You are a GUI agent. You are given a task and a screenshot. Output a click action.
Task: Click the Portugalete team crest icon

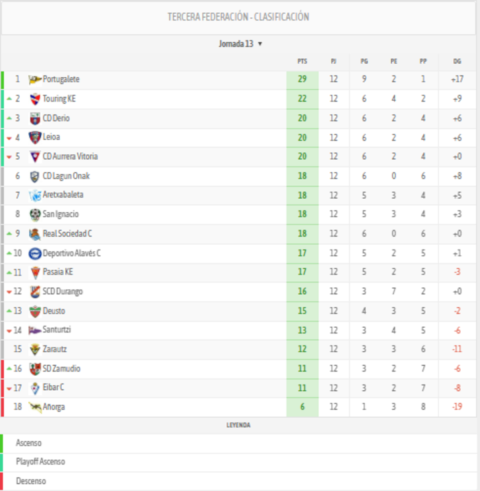point(35,80)
